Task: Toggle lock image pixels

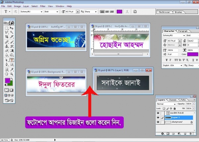Action: (167, 108)
